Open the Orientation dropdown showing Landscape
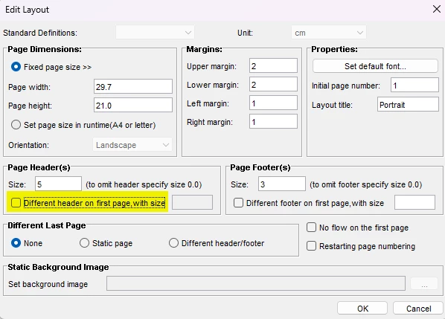Image resolution: width=445 pixels, height=319 pixels. click(x=132, y=145)
